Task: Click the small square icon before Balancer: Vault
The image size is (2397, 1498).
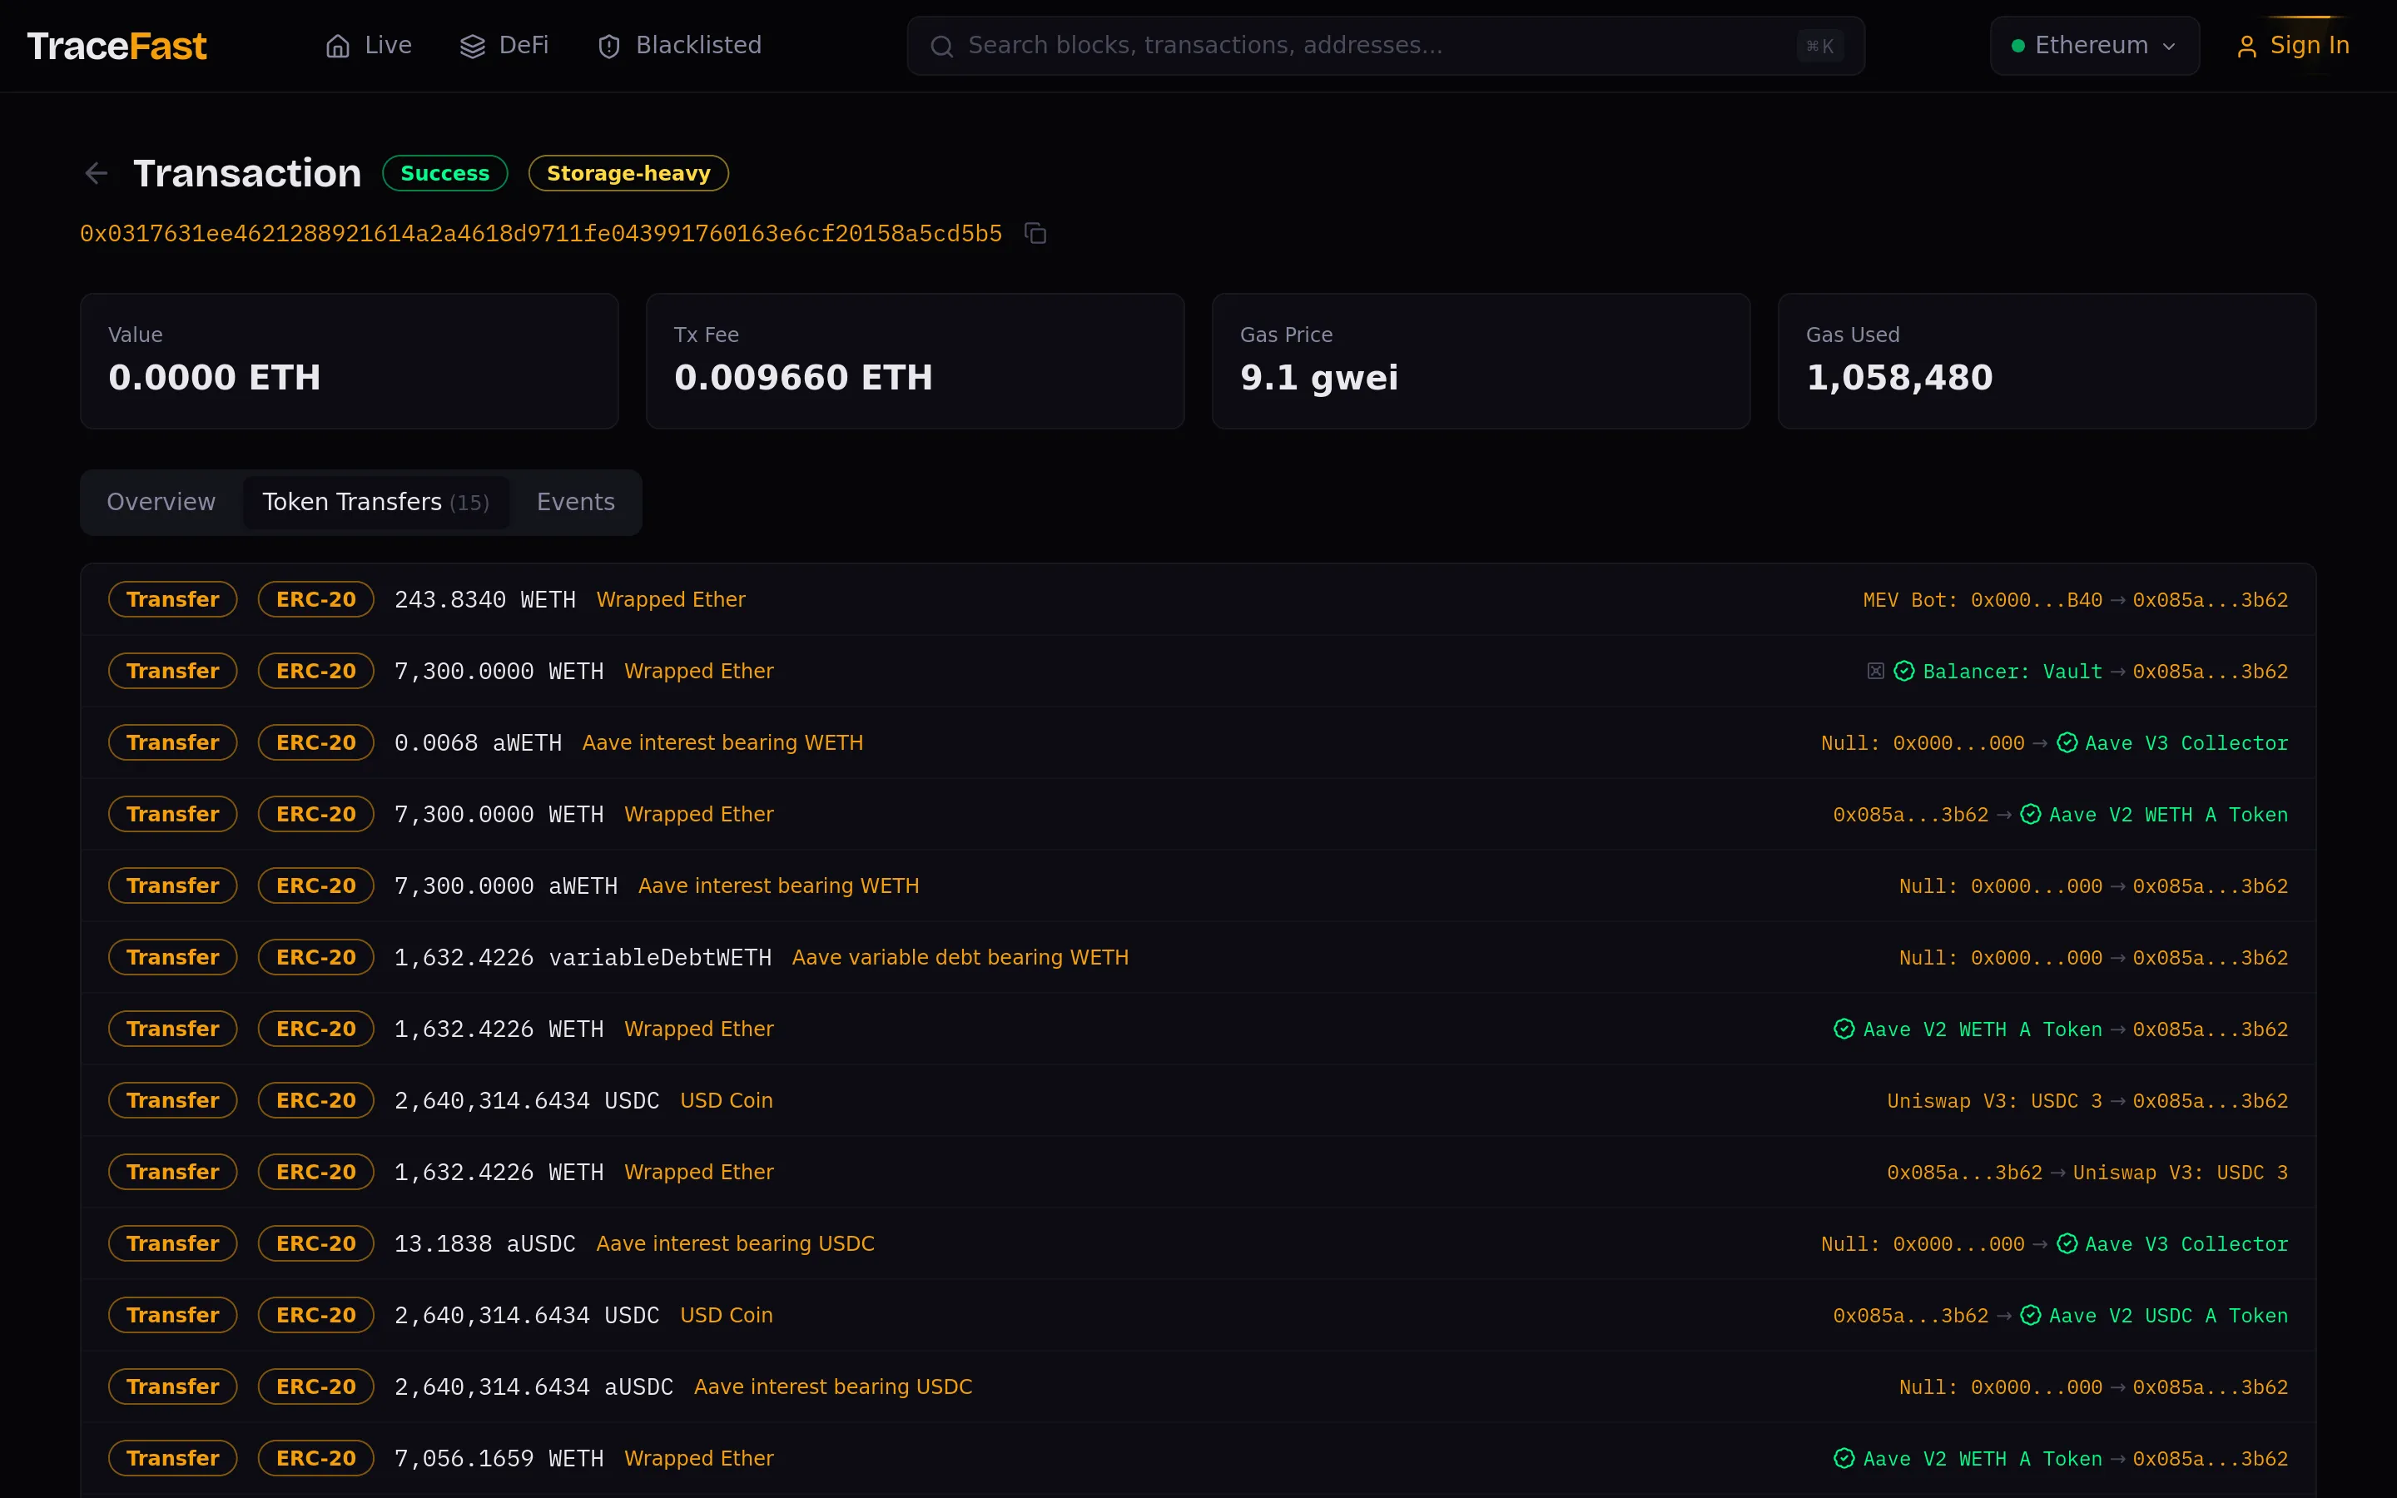Action: pos(1875,672)
